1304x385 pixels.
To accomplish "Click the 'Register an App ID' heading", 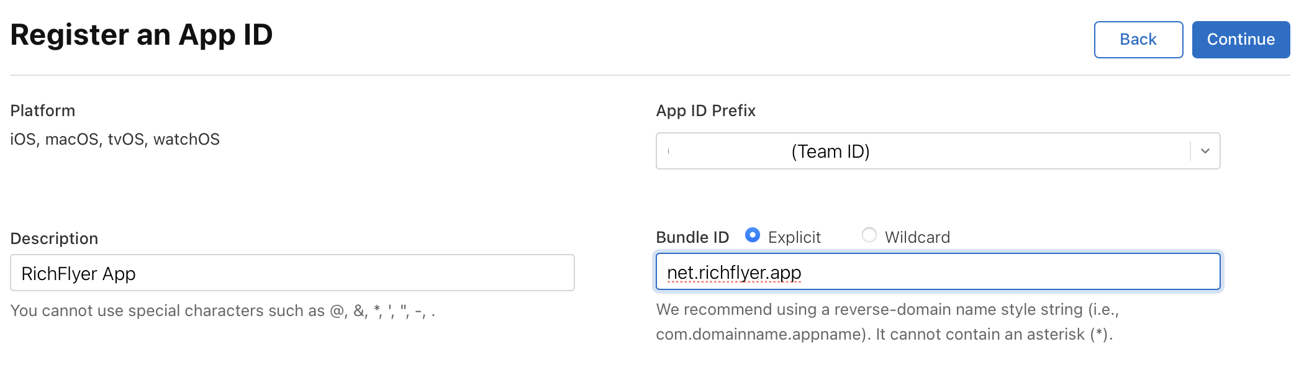I will point(142,35).
